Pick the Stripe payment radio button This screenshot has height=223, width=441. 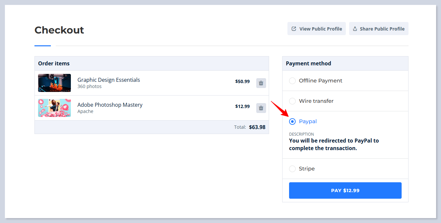coord(292,169)
